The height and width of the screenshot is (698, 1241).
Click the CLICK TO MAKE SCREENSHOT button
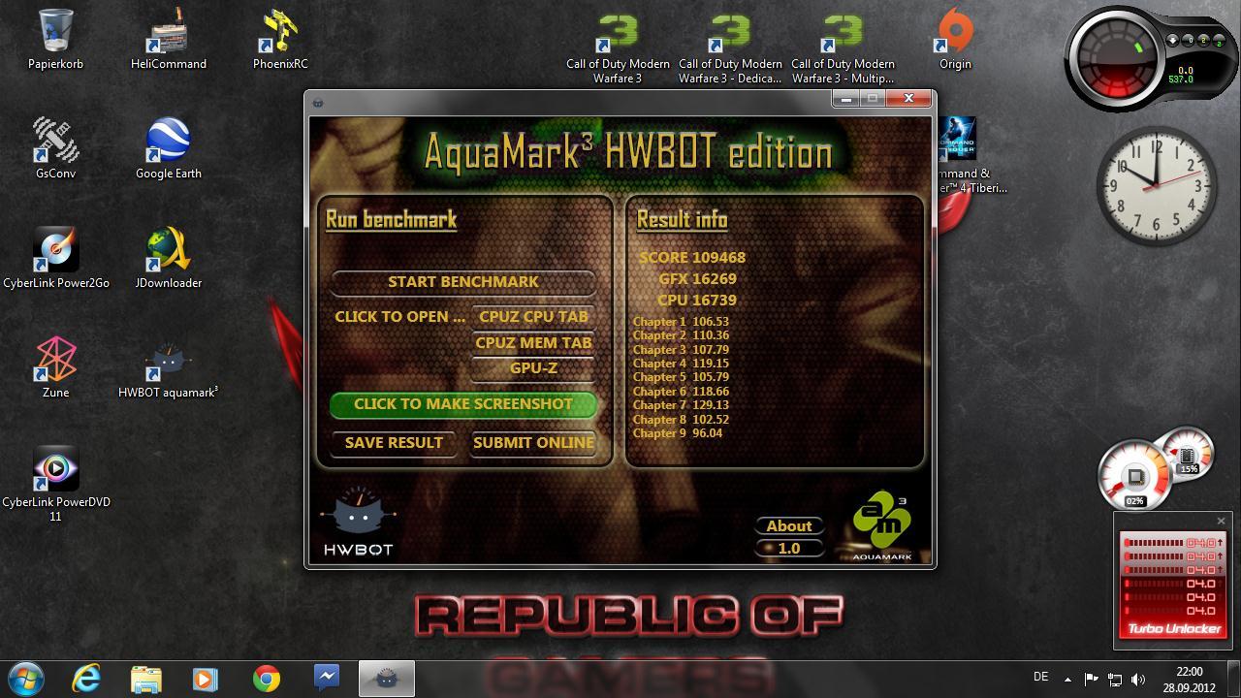(463, 404)
